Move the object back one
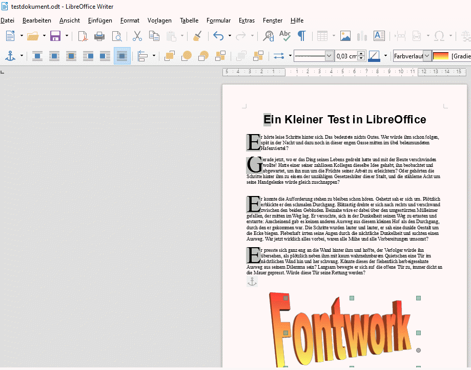Viewport: 471px width, 370px height. point(203,56)
